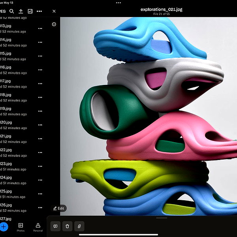
Task: Select the 017.jpg file row
Action: click(23, 84)
